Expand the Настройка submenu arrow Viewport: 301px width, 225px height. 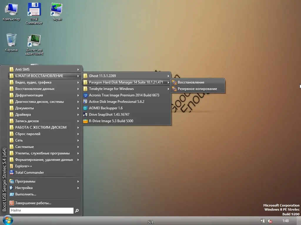pos(78,188)
